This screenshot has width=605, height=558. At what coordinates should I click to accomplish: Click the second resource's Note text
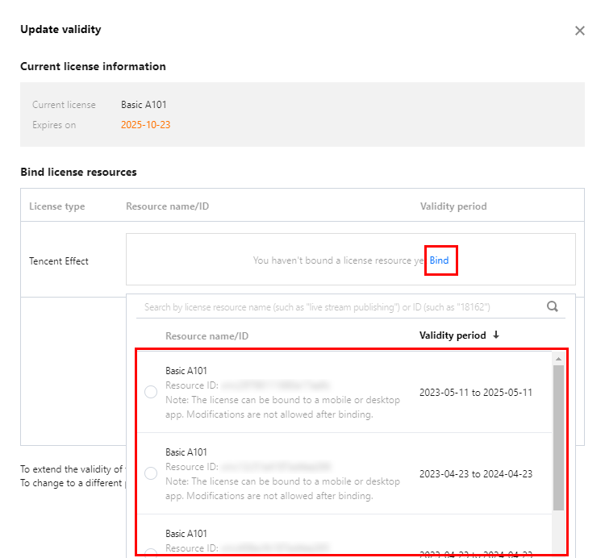(282, 489)
